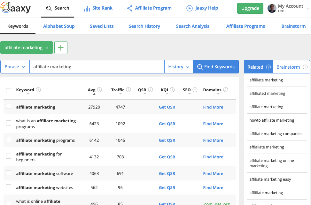Click the Jaaxy Help play icon
The height and width of the screenshot is (205, 311).
(x=190, y=8)
